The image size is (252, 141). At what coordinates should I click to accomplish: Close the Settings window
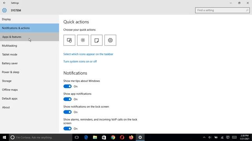(248, 3)
